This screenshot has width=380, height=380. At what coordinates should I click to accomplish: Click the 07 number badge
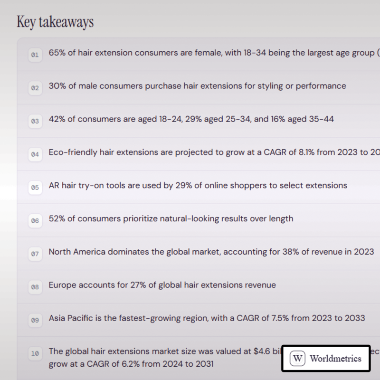click(35, 254)
